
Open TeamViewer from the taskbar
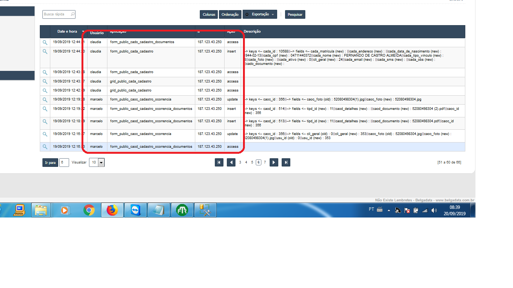pyautogui.click(x=135, y=210)
